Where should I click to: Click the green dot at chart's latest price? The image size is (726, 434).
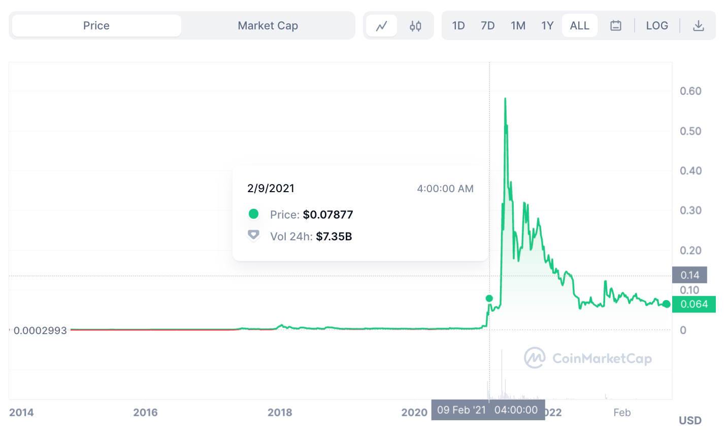[x=667, y=304]
